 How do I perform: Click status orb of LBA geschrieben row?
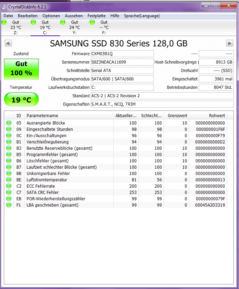point(9,205)
